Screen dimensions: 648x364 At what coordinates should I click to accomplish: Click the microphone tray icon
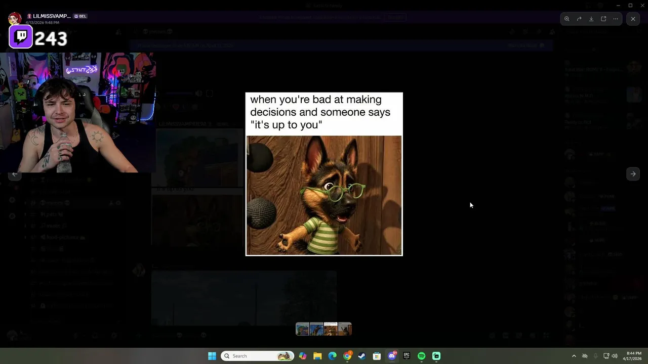click(595, 356)
